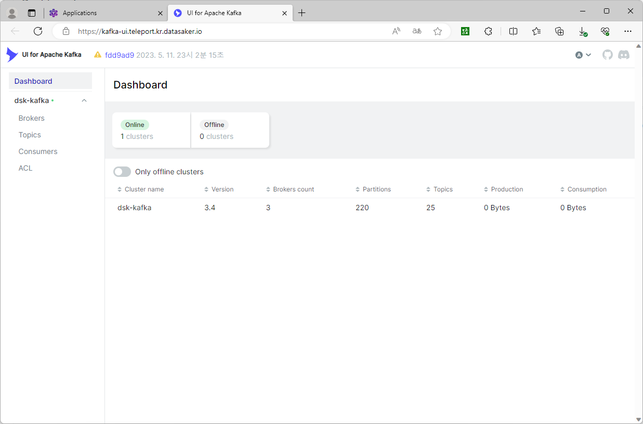This screenshot has height=424, width=643.
Task: Toggle Only offline clusters switch
Action: pyautogui.click(x=122, y=172)
